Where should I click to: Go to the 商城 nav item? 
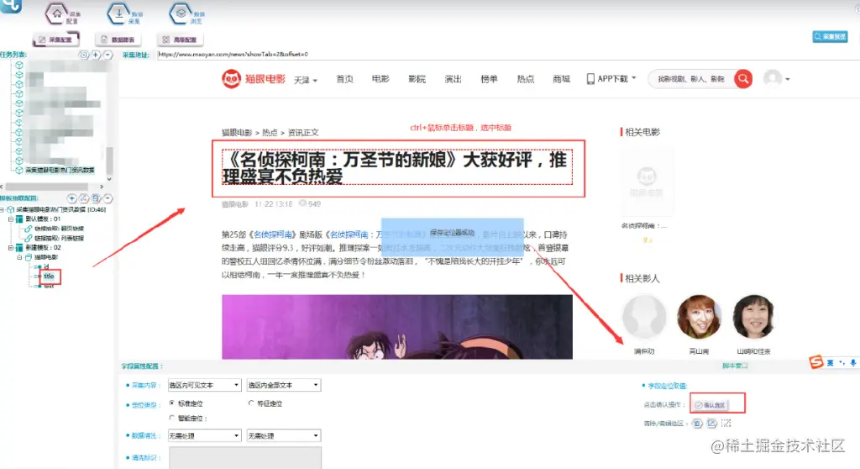(x=562, y=79)
